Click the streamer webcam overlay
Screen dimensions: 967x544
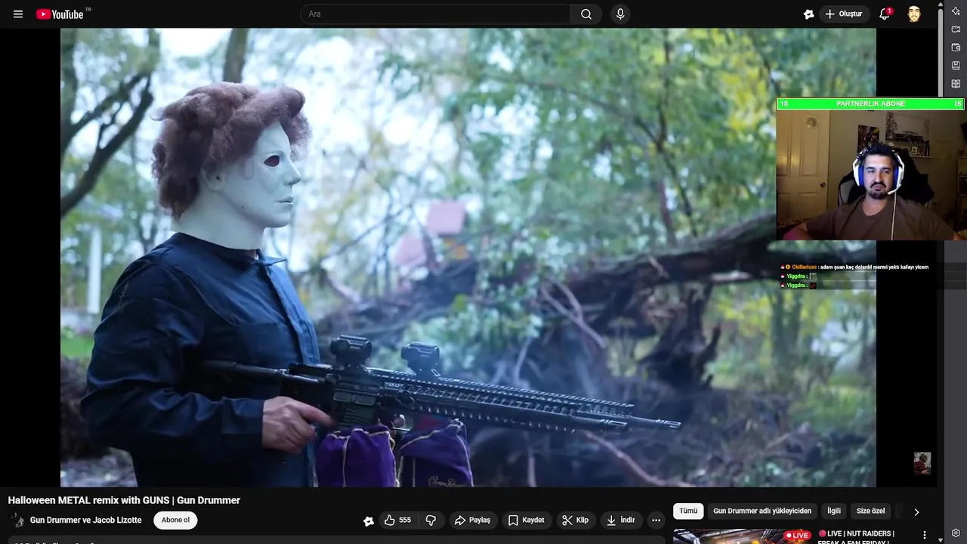(x=870, y=175)
